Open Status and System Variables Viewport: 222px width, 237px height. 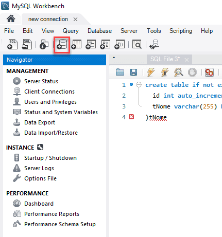[61, 112]
